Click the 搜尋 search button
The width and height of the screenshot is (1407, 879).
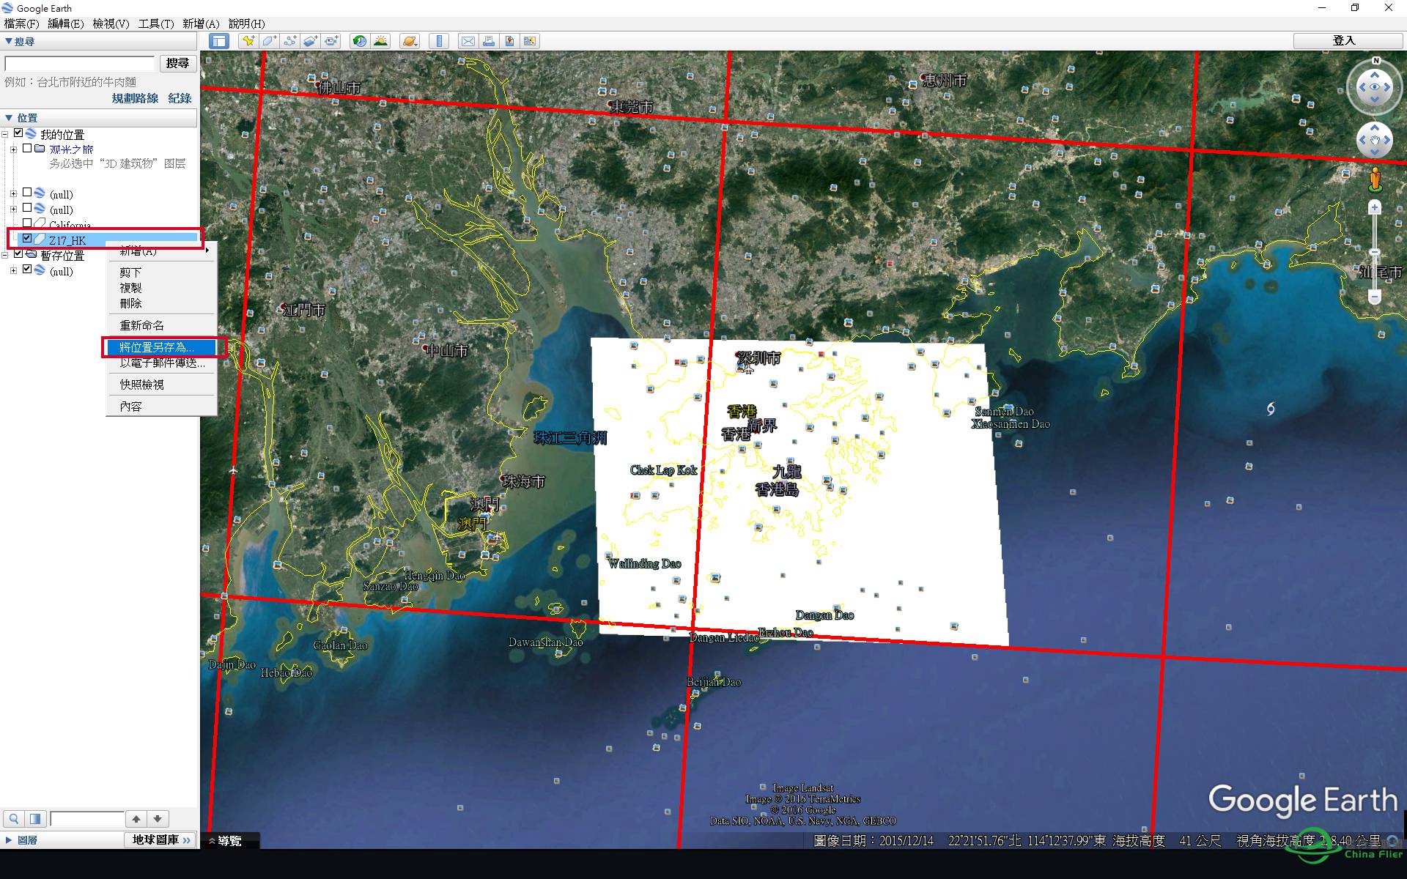pos(177,63)
